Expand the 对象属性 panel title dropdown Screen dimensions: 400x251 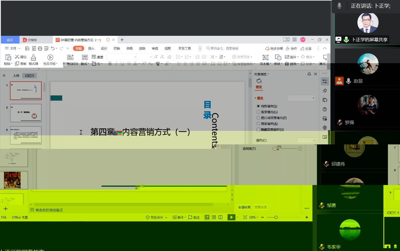click(262, 74)
